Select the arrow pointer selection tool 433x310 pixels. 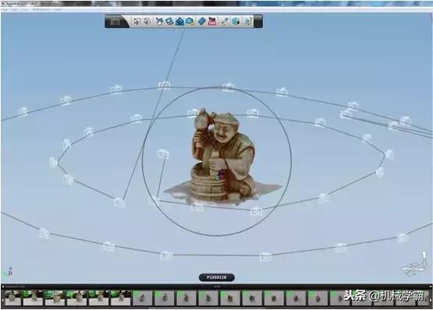(137, 22)
